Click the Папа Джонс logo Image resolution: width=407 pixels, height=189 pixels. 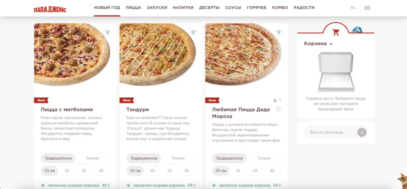[50, 10]
